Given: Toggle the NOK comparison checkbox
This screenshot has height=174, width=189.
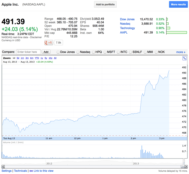Looking at the screenshot, I should pyautogui.click(x=156, y=52).
